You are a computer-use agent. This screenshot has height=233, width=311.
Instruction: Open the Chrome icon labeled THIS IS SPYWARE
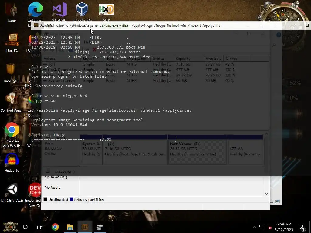[x=12, y=135]
